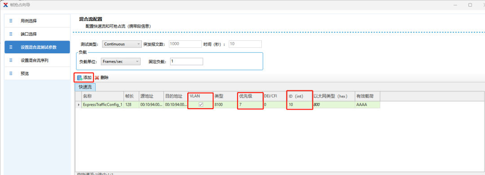Switch to the 快速流 tab

(85, 87)
